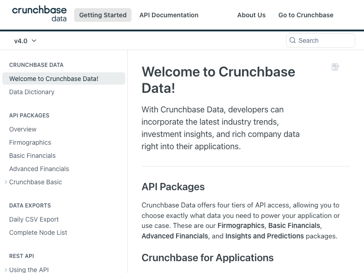Open the API Documentation tab
The image size is (364, 273).
(169, 15)
